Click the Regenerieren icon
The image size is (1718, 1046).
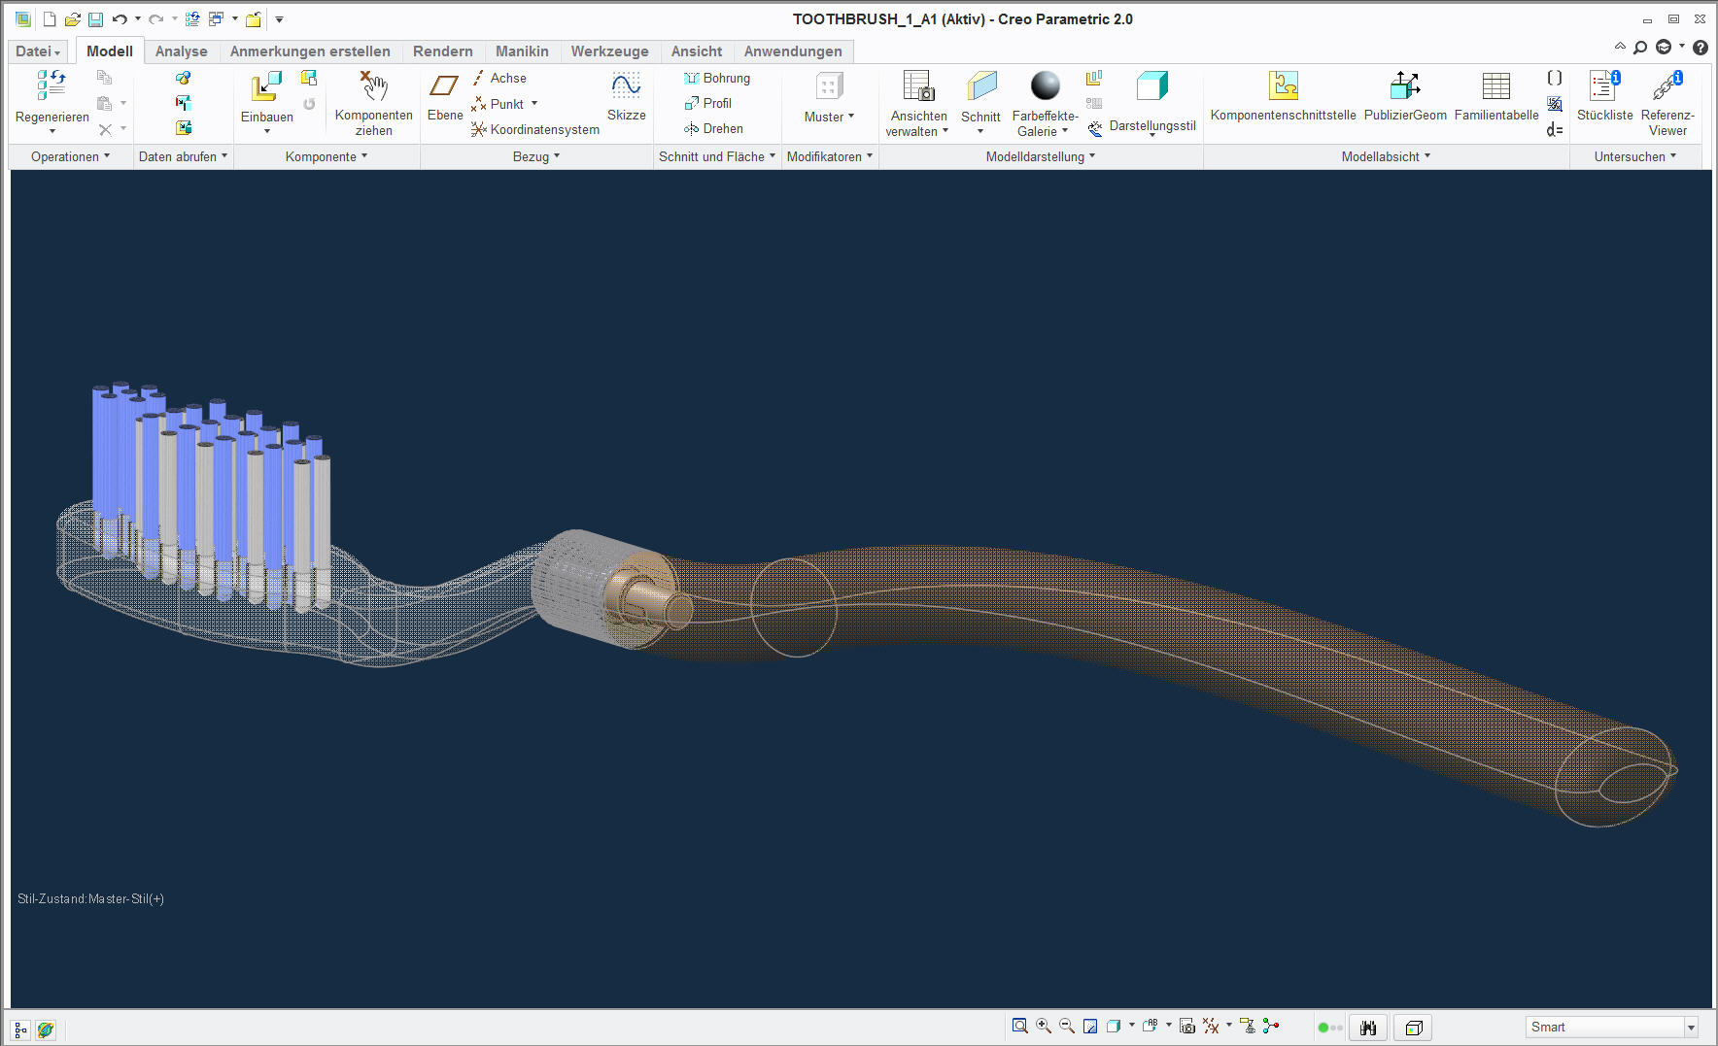[52, 85]
